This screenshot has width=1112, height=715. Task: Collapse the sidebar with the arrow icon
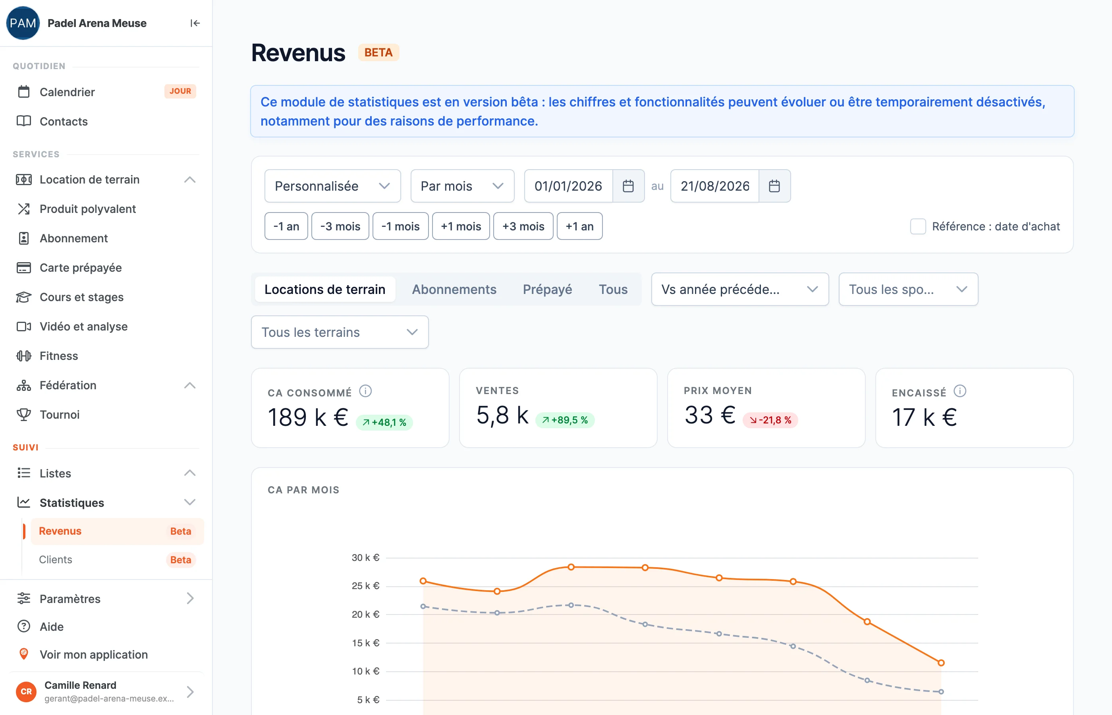(195, 23)
